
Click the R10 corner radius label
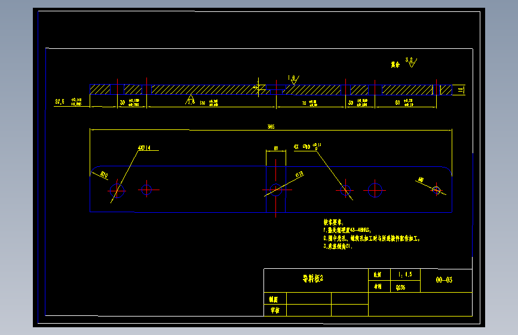(104, 175)
